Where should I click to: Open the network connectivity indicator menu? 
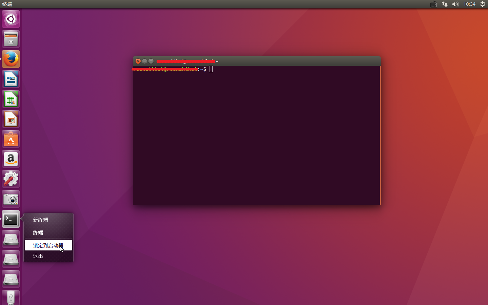click(x=444, y=4)
